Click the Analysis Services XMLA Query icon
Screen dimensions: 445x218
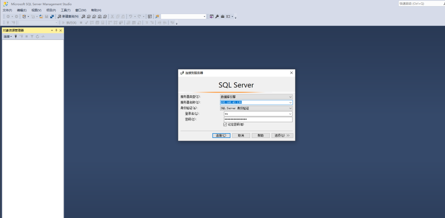tap(100, 16)
